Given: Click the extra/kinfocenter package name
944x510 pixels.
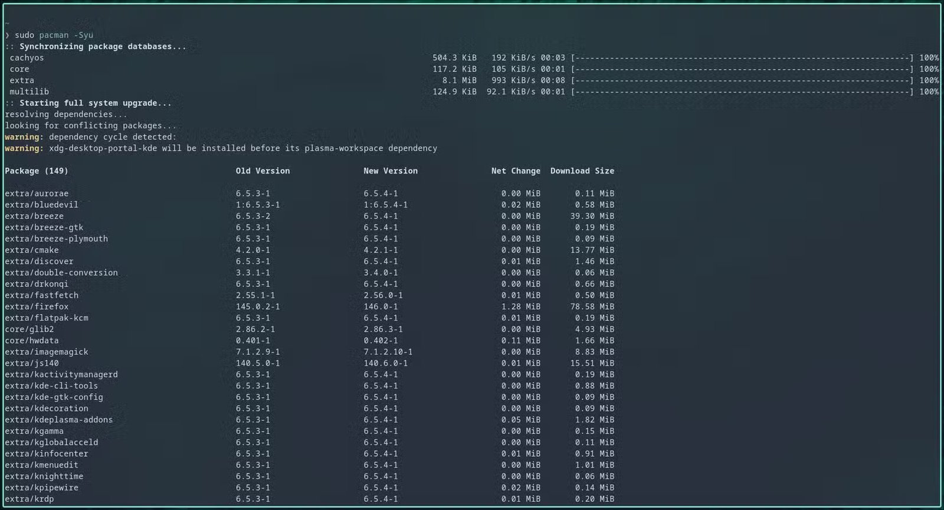Looking at the screenshot, I should tap(47, 453).
